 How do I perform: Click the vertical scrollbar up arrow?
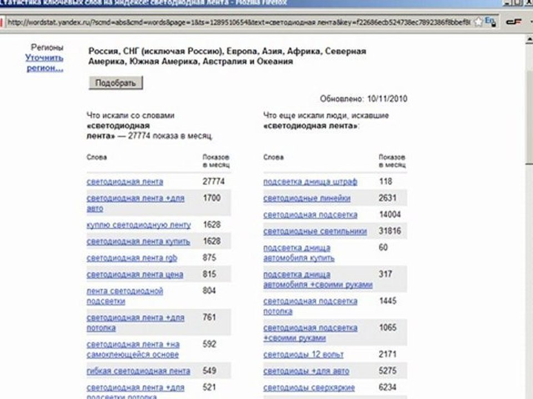[x=529, y=40]
